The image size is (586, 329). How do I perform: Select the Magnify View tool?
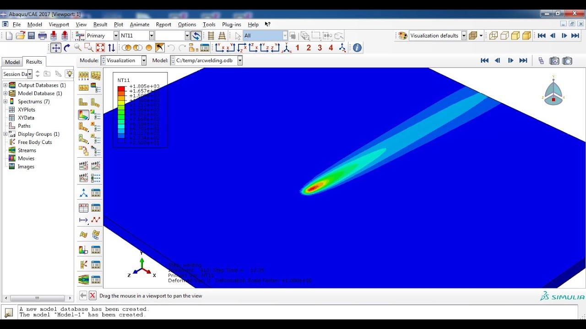[x=78, y=48]
